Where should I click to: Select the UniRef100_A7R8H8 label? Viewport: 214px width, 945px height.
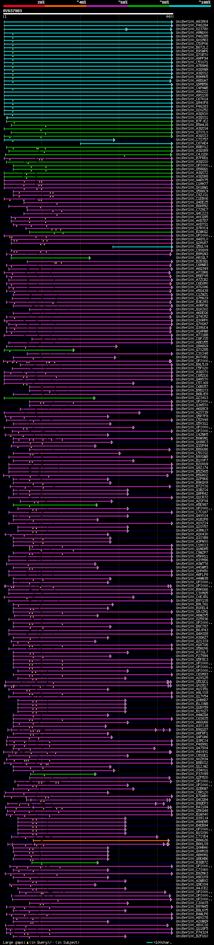pyautogui.click(x=192, y=66)
